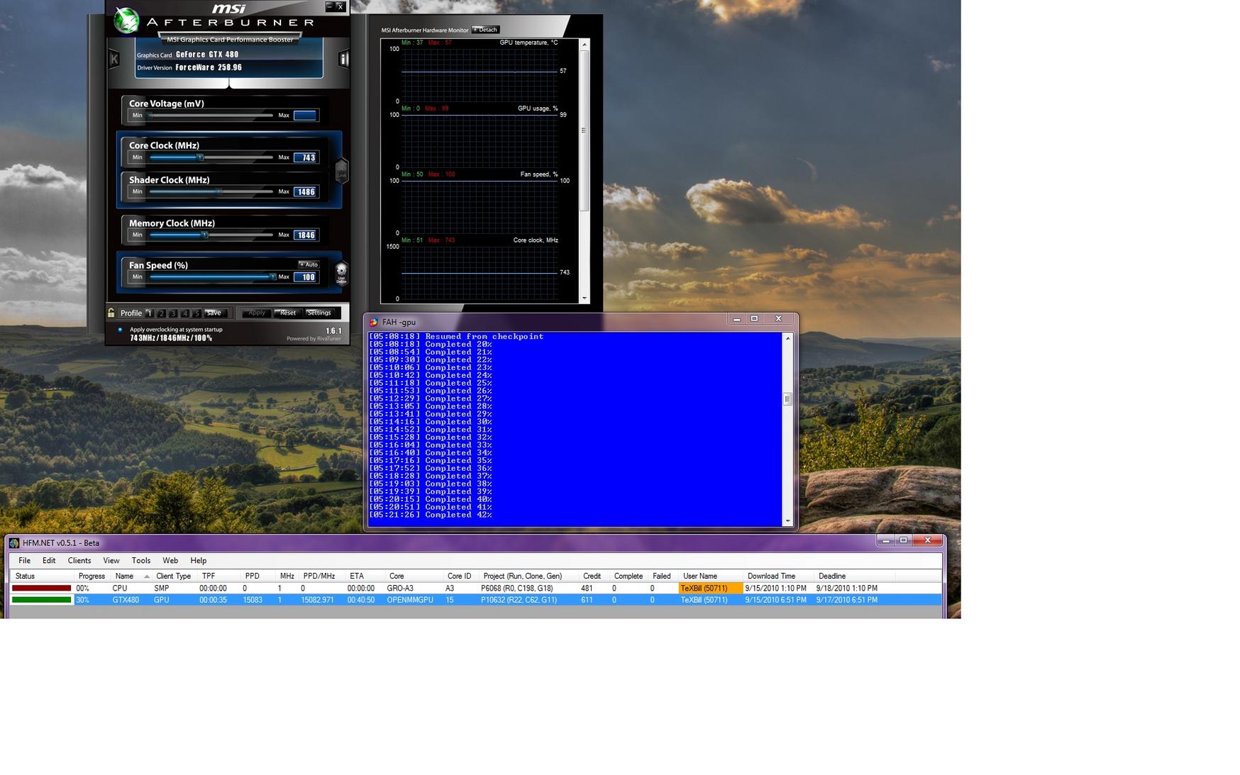Click the Core Clock value field 743
1240x775 pixels.
pyautogui.click(x=306, y=157)
